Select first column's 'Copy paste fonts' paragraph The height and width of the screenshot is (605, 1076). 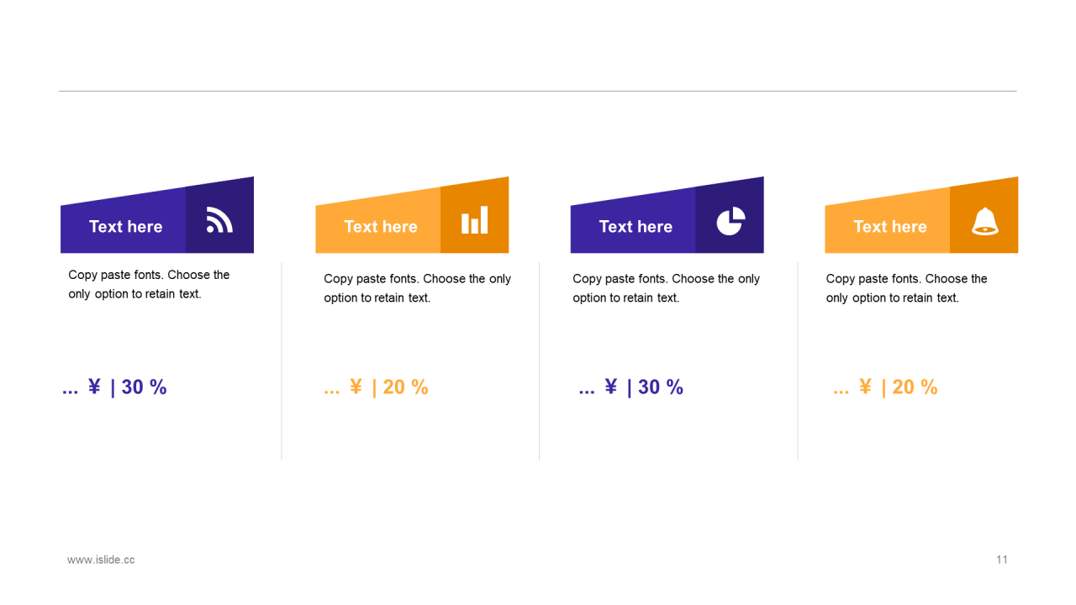tap(149, 284)
